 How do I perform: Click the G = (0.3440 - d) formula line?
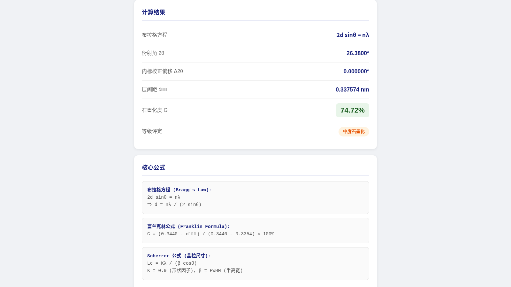(210, 234)
